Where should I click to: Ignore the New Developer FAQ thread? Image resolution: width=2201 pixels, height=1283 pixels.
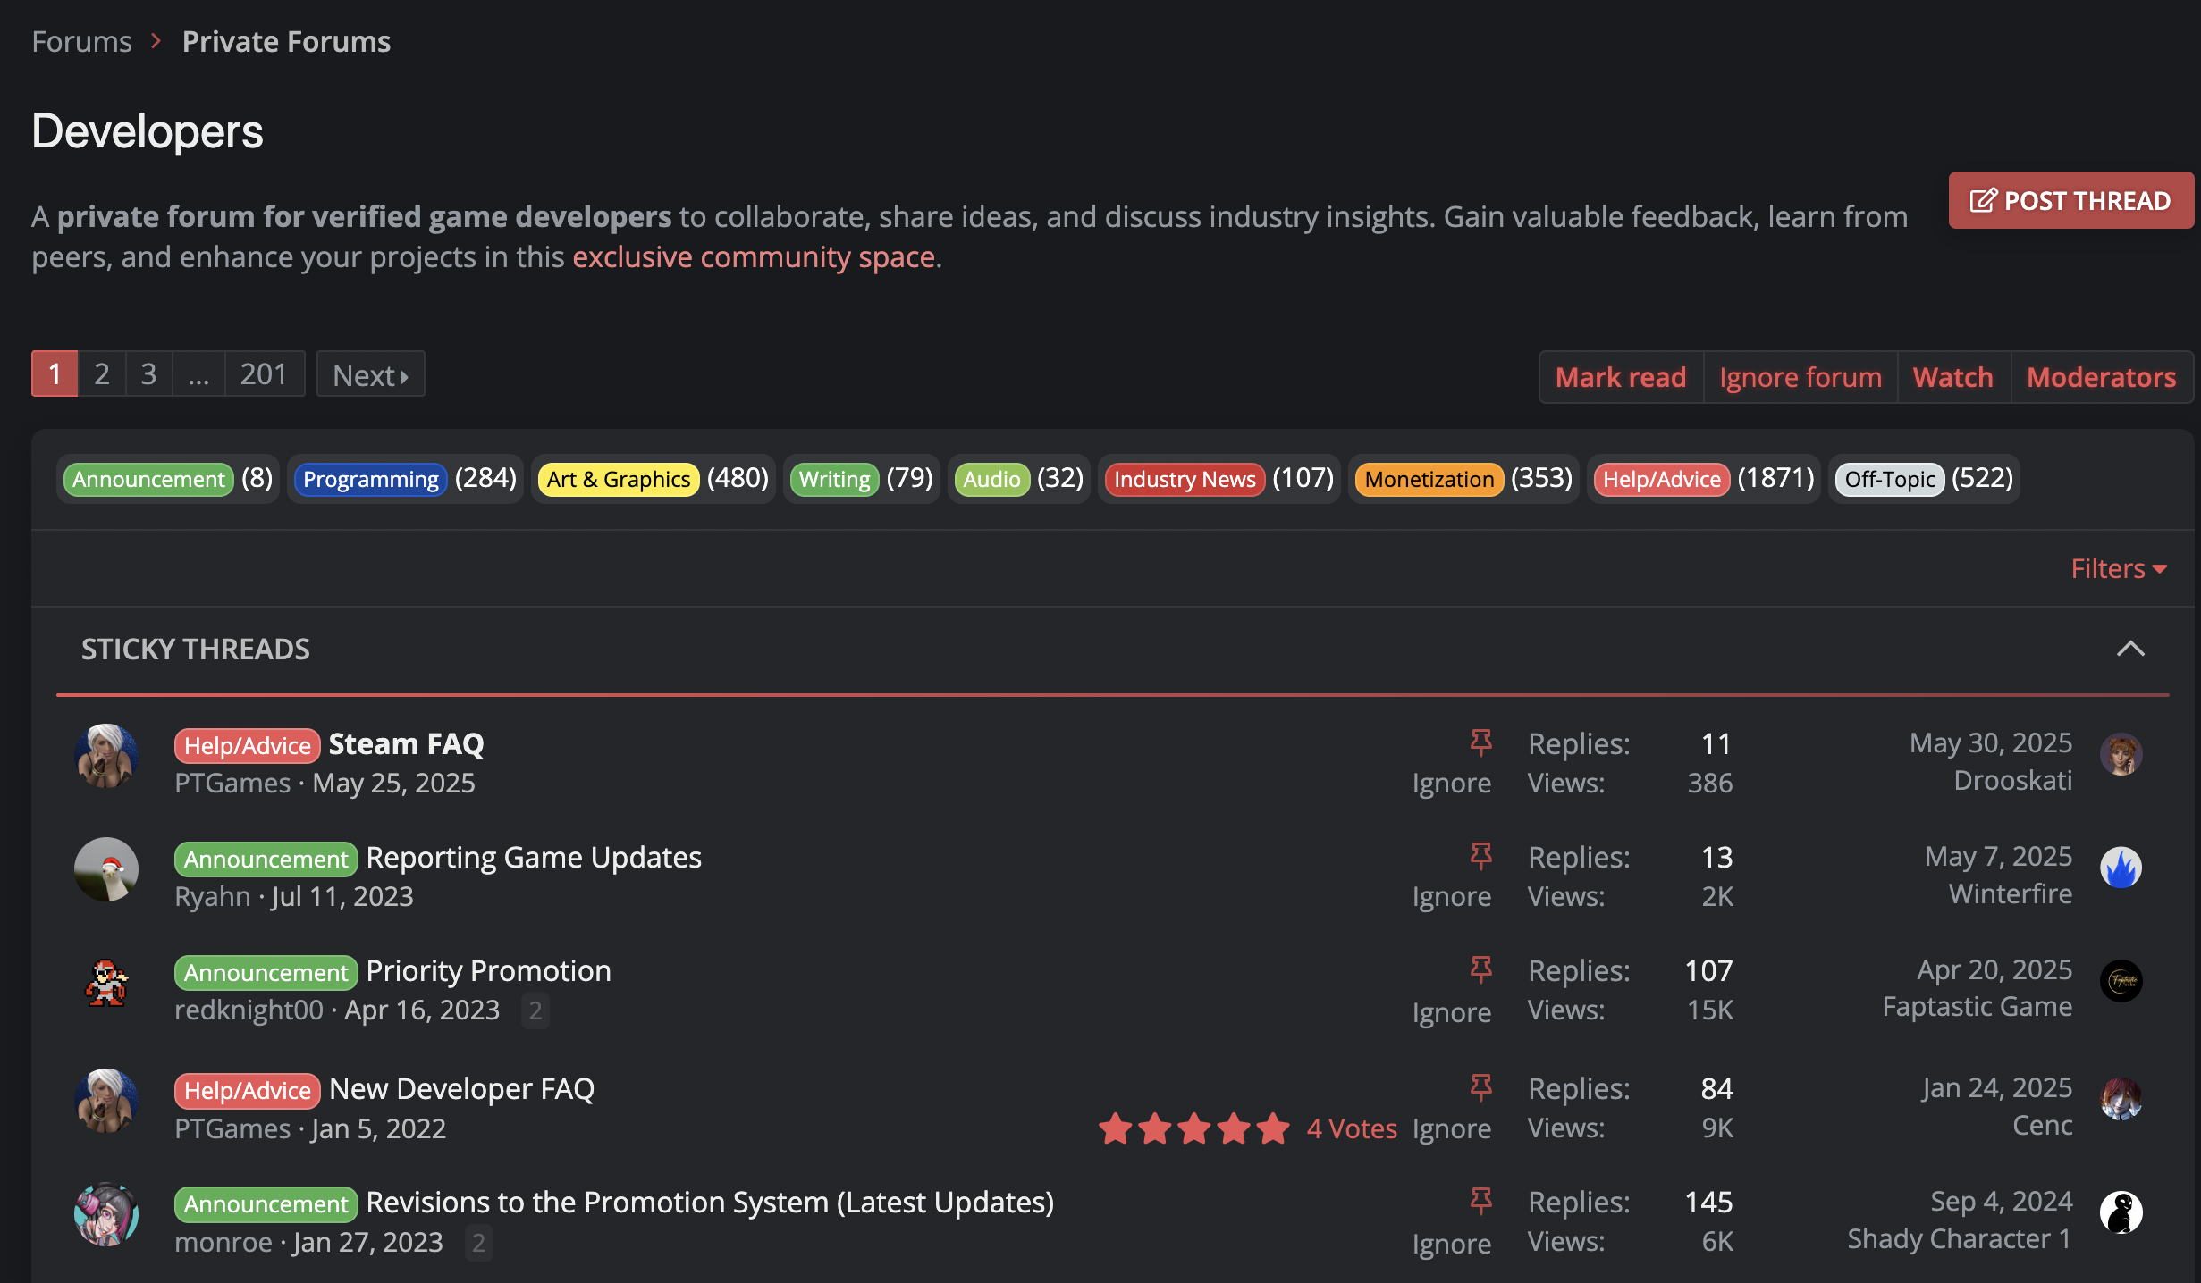tap(1452, 1128)
